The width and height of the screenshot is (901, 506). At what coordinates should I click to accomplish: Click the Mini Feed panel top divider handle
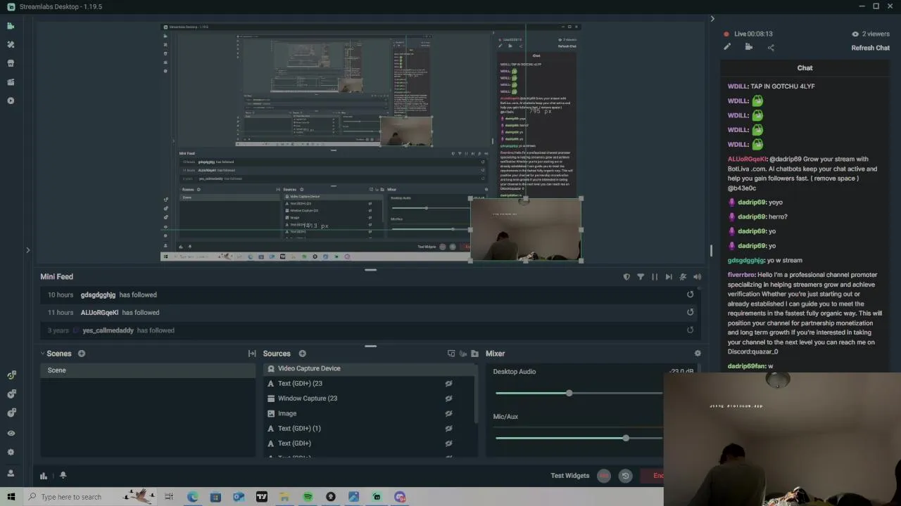pos(370,270)
